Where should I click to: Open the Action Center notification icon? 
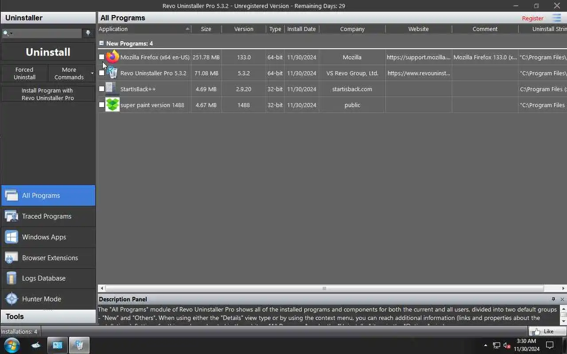[550, 345]
